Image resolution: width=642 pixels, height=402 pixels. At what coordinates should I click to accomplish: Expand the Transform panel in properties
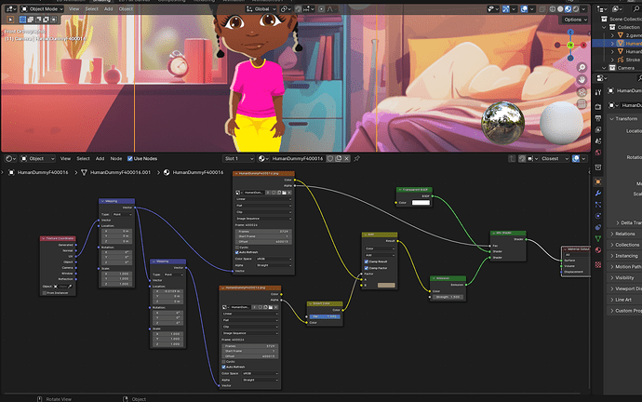point(625,119)
